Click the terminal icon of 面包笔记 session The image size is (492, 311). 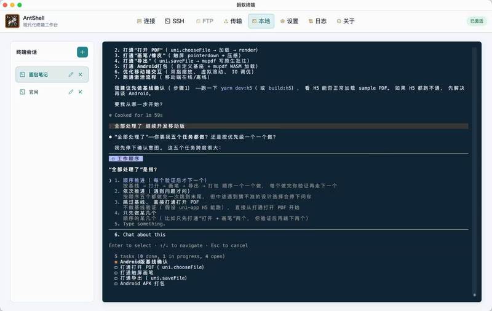pos(22,74)
